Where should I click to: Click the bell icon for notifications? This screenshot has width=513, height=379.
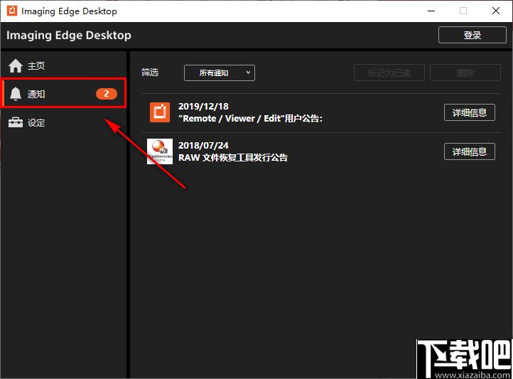tap(16, 94)
